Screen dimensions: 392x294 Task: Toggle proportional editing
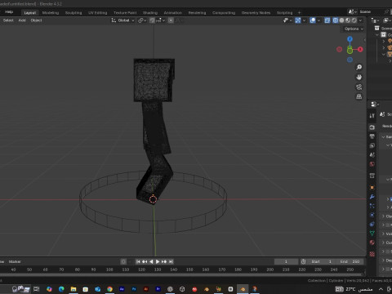click(171, 20)
